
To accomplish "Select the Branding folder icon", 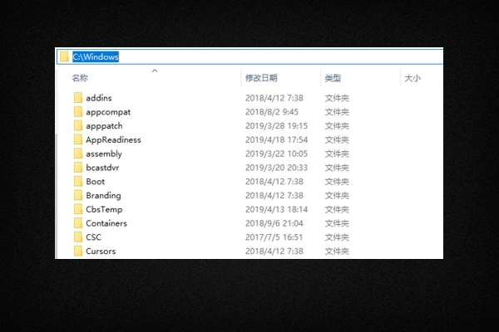I will coord(78,195).
